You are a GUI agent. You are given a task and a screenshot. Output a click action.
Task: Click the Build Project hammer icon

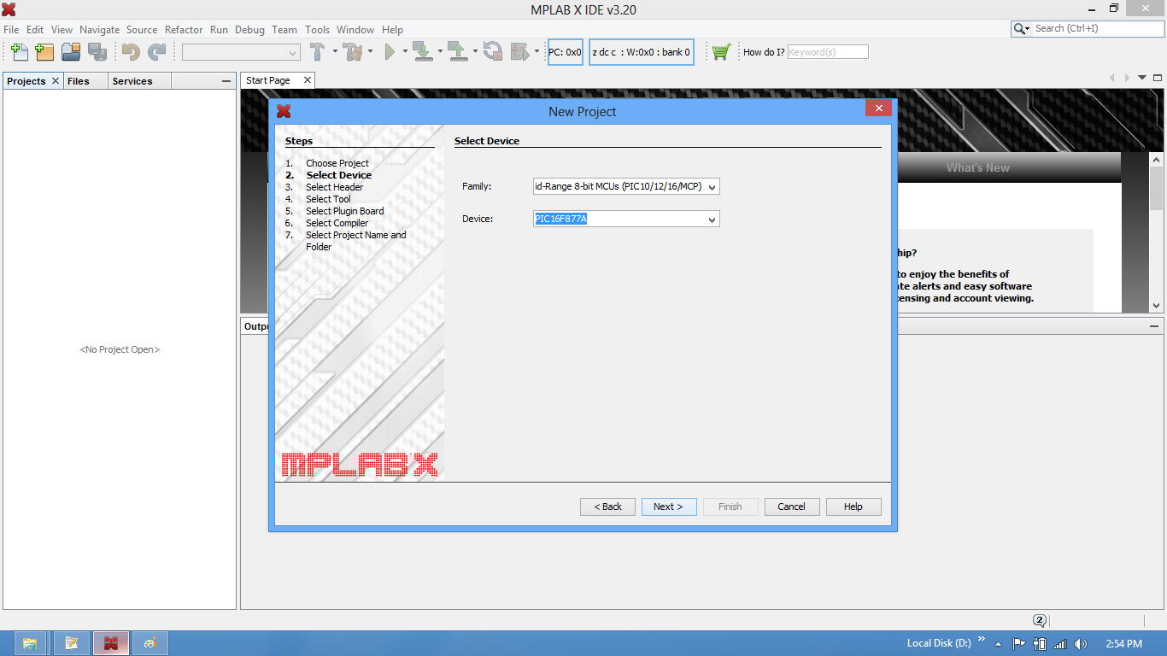(317, 52)
